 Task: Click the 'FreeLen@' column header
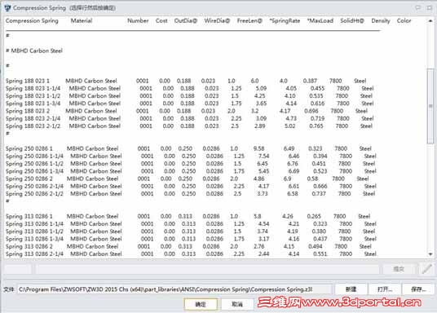pos(249,20)
